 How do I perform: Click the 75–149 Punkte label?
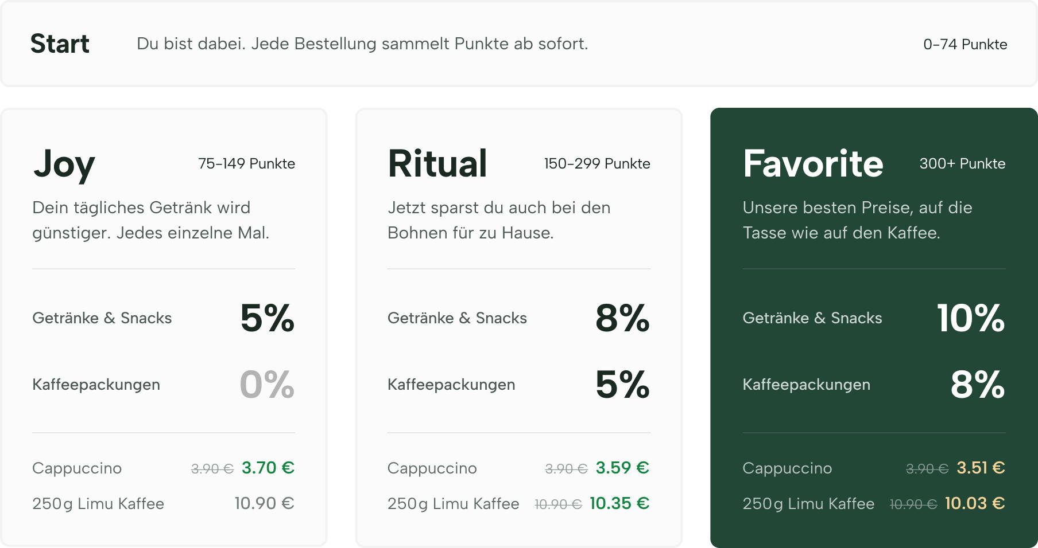pyautogui.click(x=246, y=163)
